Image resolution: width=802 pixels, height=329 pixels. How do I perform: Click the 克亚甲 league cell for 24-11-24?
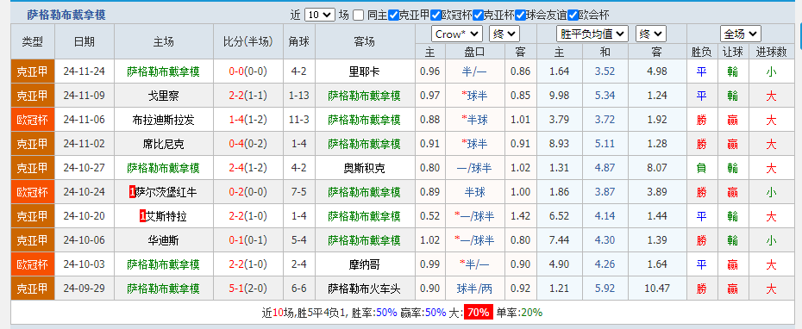(32, 71)
